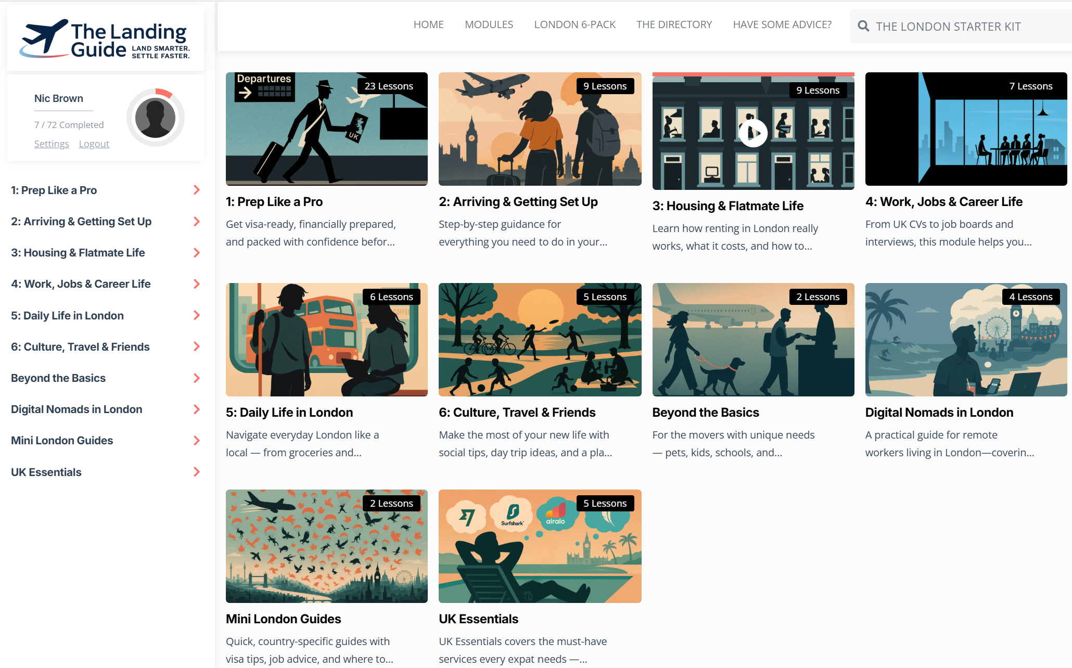Expand the Prep Like a Pro chevron
Image resolution: width=1072 pixels, height=668 pixels.
pyautogui.click(x=197, y=190)
